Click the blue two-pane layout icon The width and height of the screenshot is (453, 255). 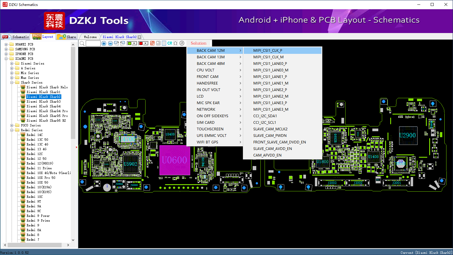[164, 43]
